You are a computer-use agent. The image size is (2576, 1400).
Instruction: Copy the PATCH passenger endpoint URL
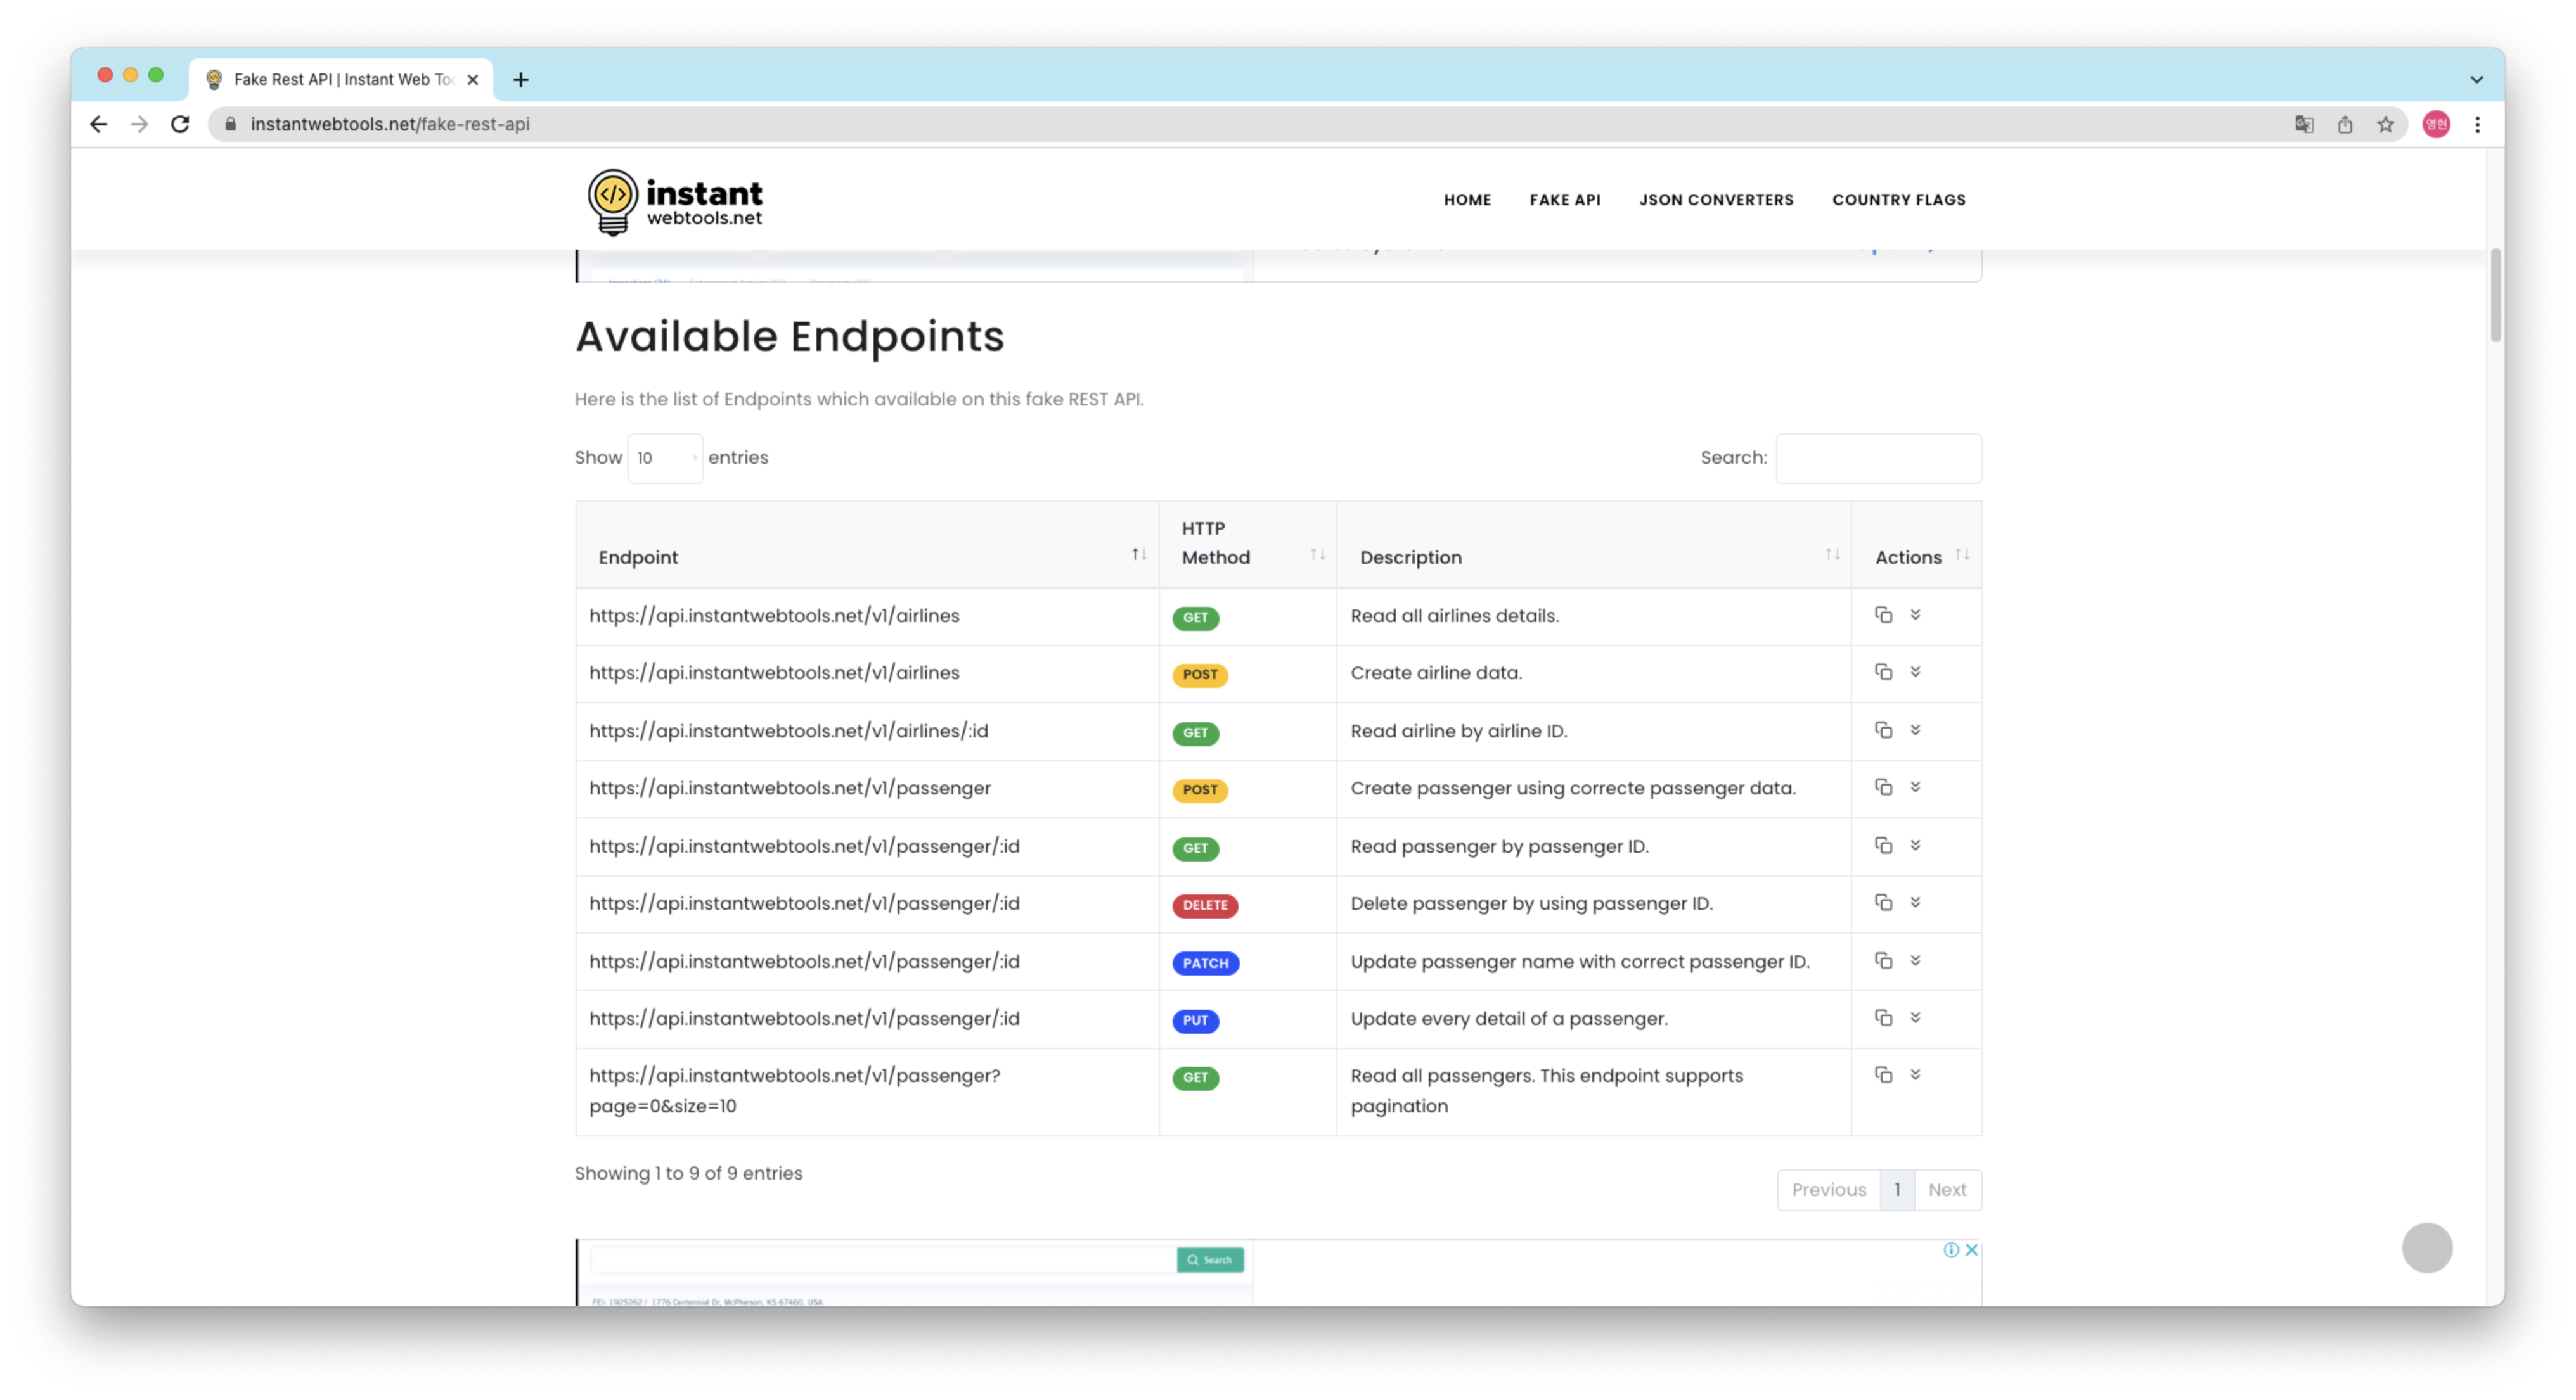(1883, 960)
